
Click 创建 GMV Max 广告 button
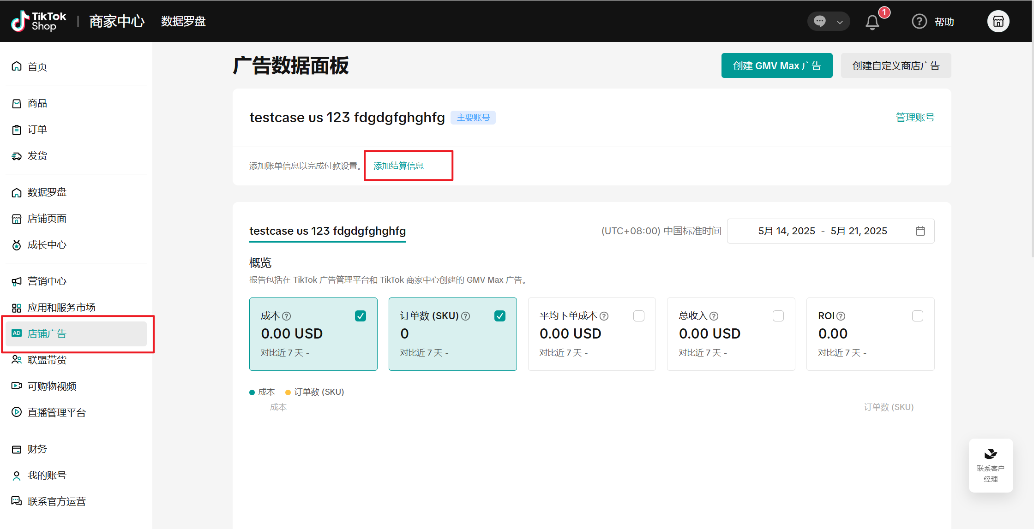coord(776,65)
